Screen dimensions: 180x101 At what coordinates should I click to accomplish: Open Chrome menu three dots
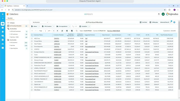coord(178,10)
